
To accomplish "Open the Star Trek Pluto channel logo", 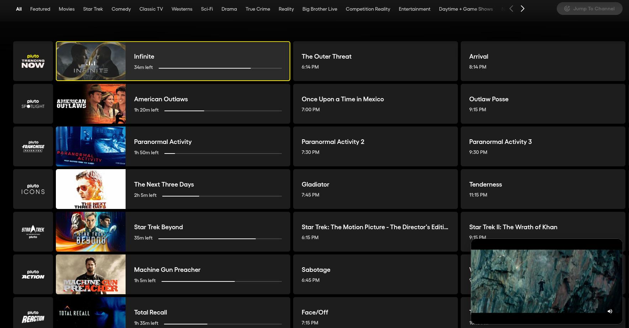I will pyautogui.click(x=33, y=232).
